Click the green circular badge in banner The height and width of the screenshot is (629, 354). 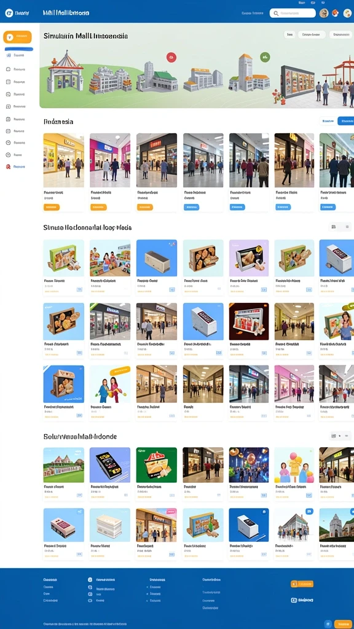265,57
